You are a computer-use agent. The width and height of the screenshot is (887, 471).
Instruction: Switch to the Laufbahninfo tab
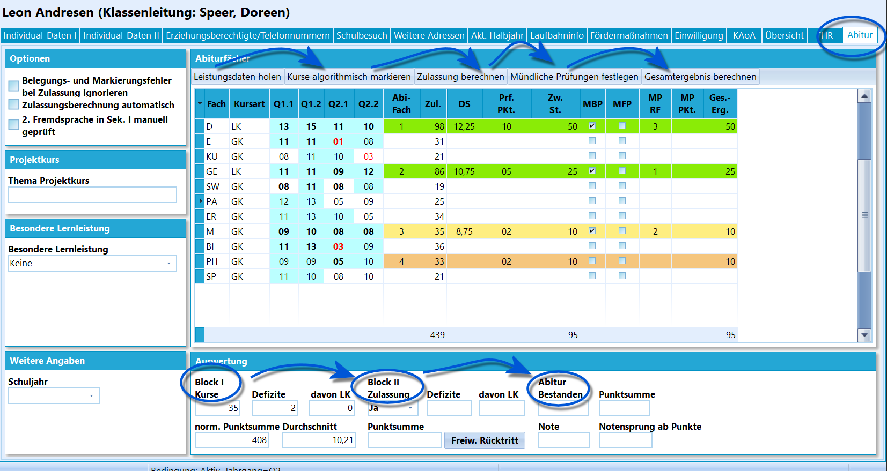(556, 35)
